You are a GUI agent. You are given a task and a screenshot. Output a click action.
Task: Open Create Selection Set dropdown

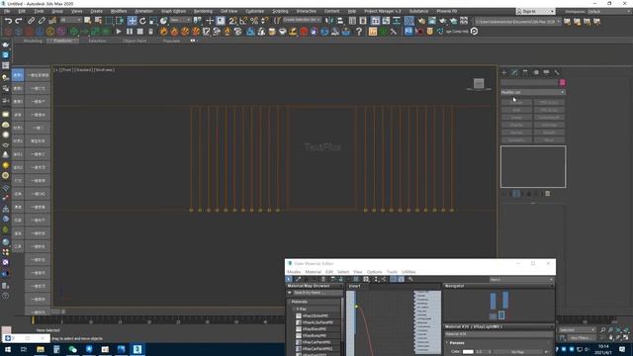click(302, 20)
